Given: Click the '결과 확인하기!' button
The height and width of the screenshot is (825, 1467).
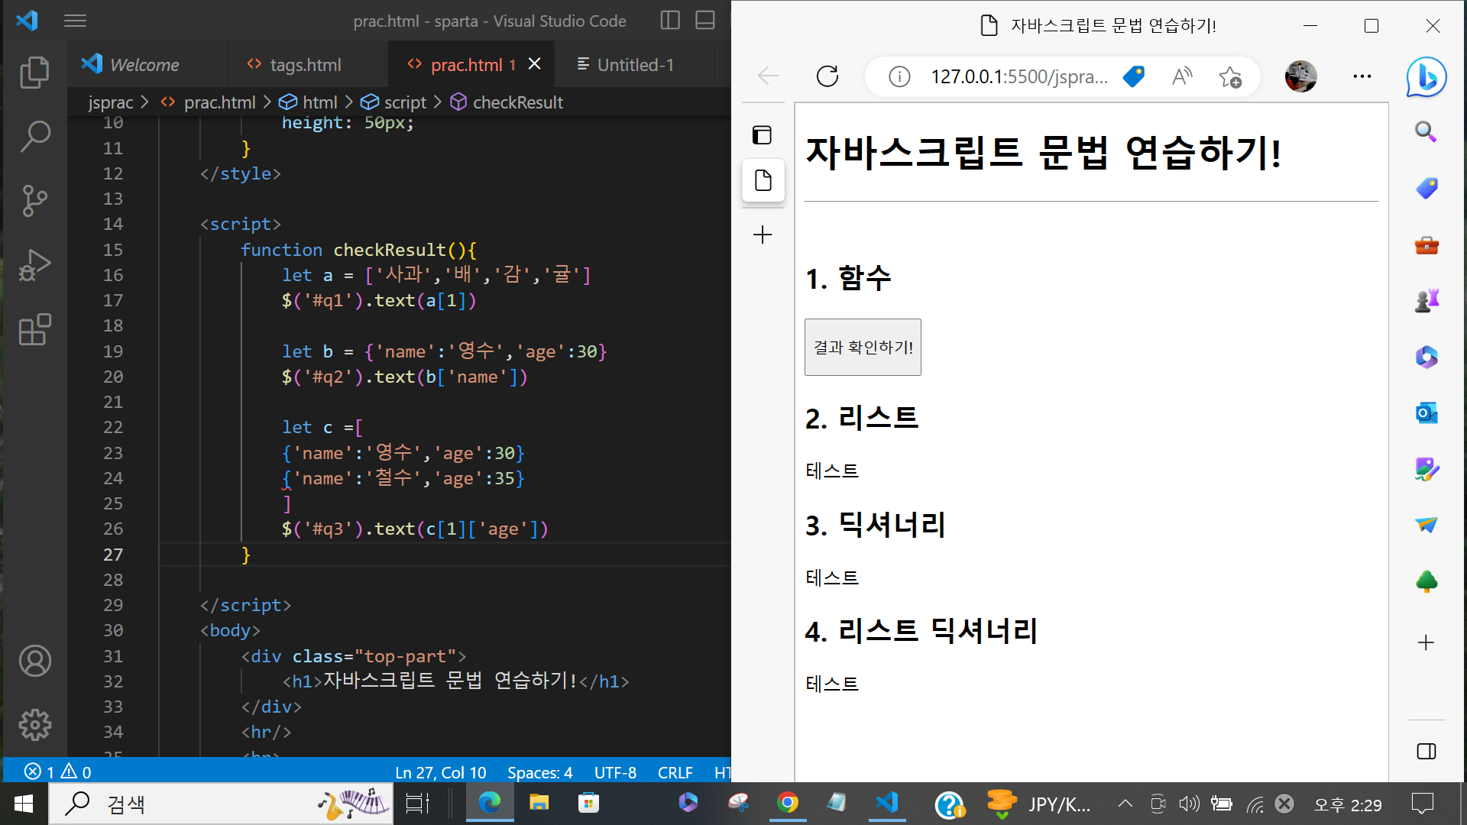Looking at the screenshot, I should click(863, 347).
